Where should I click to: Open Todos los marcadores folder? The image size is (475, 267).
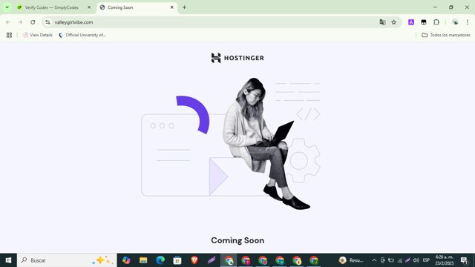(x=446, y=35)
